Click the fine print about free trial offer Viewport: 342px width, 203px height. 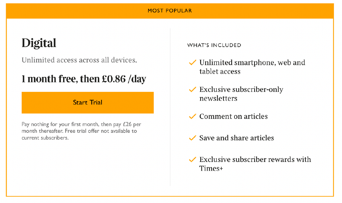[x=81, y=131]
